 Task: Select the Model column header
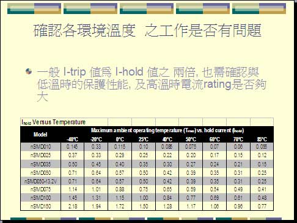click(40, 134)
